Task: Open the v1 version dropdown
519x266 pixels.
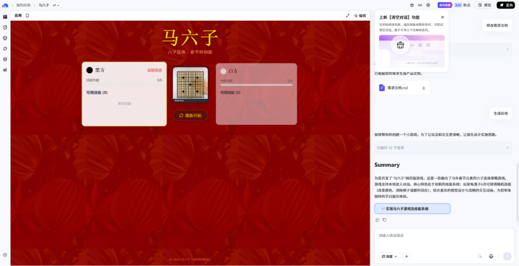Action: [x=56, y=5]
